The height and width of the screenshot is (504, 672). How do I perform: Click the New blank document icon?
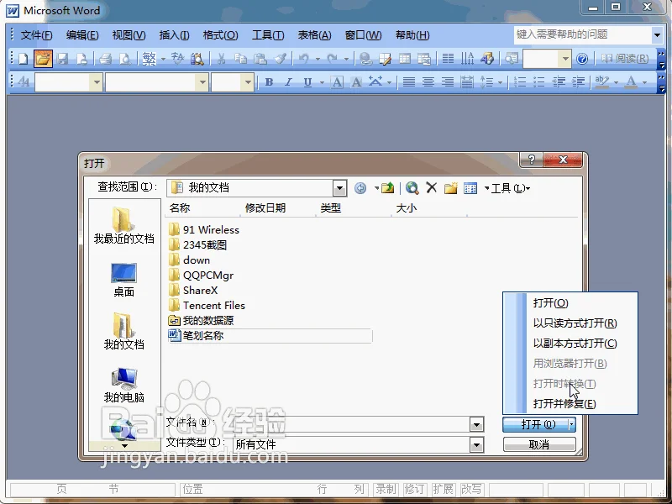pyautogui.click(x=23, y=58)
